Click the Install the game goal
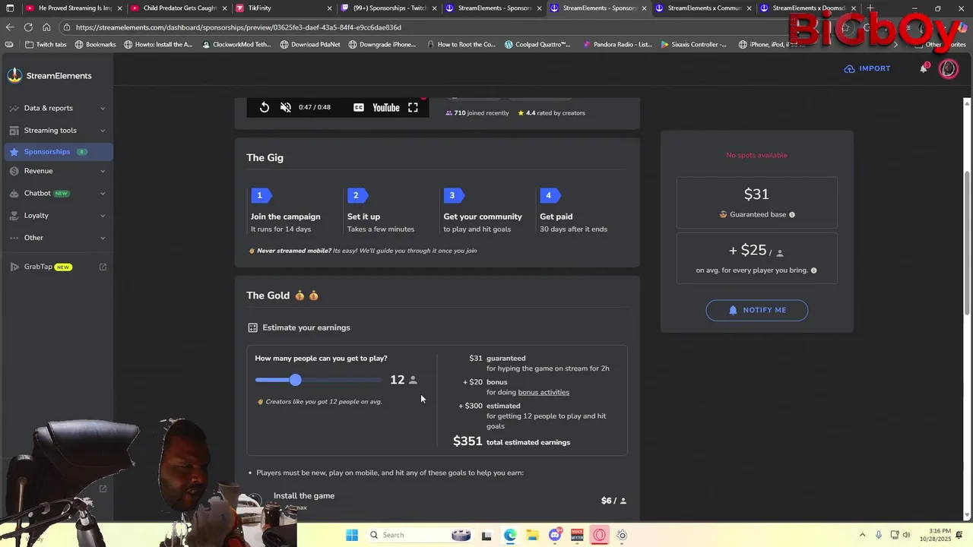973x547 pixels. coord(303,495)
